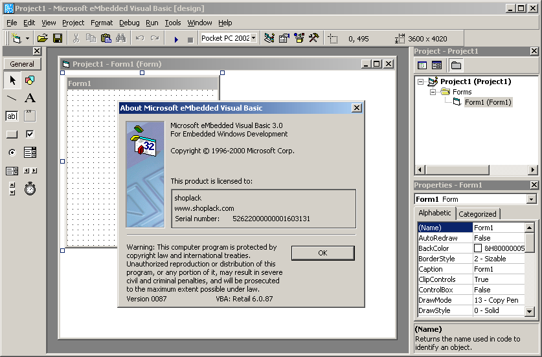
Task: Select the horizontal scrollbar tool in toolbox
Action: pyautogui.click(x=30, y=171)
